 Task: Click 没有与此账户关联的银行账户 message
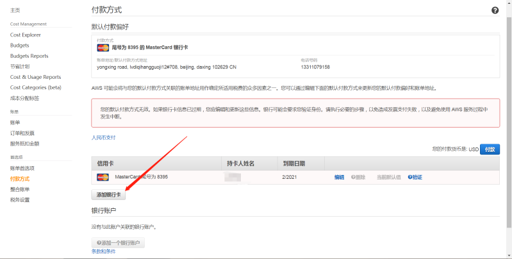[124, 227]
